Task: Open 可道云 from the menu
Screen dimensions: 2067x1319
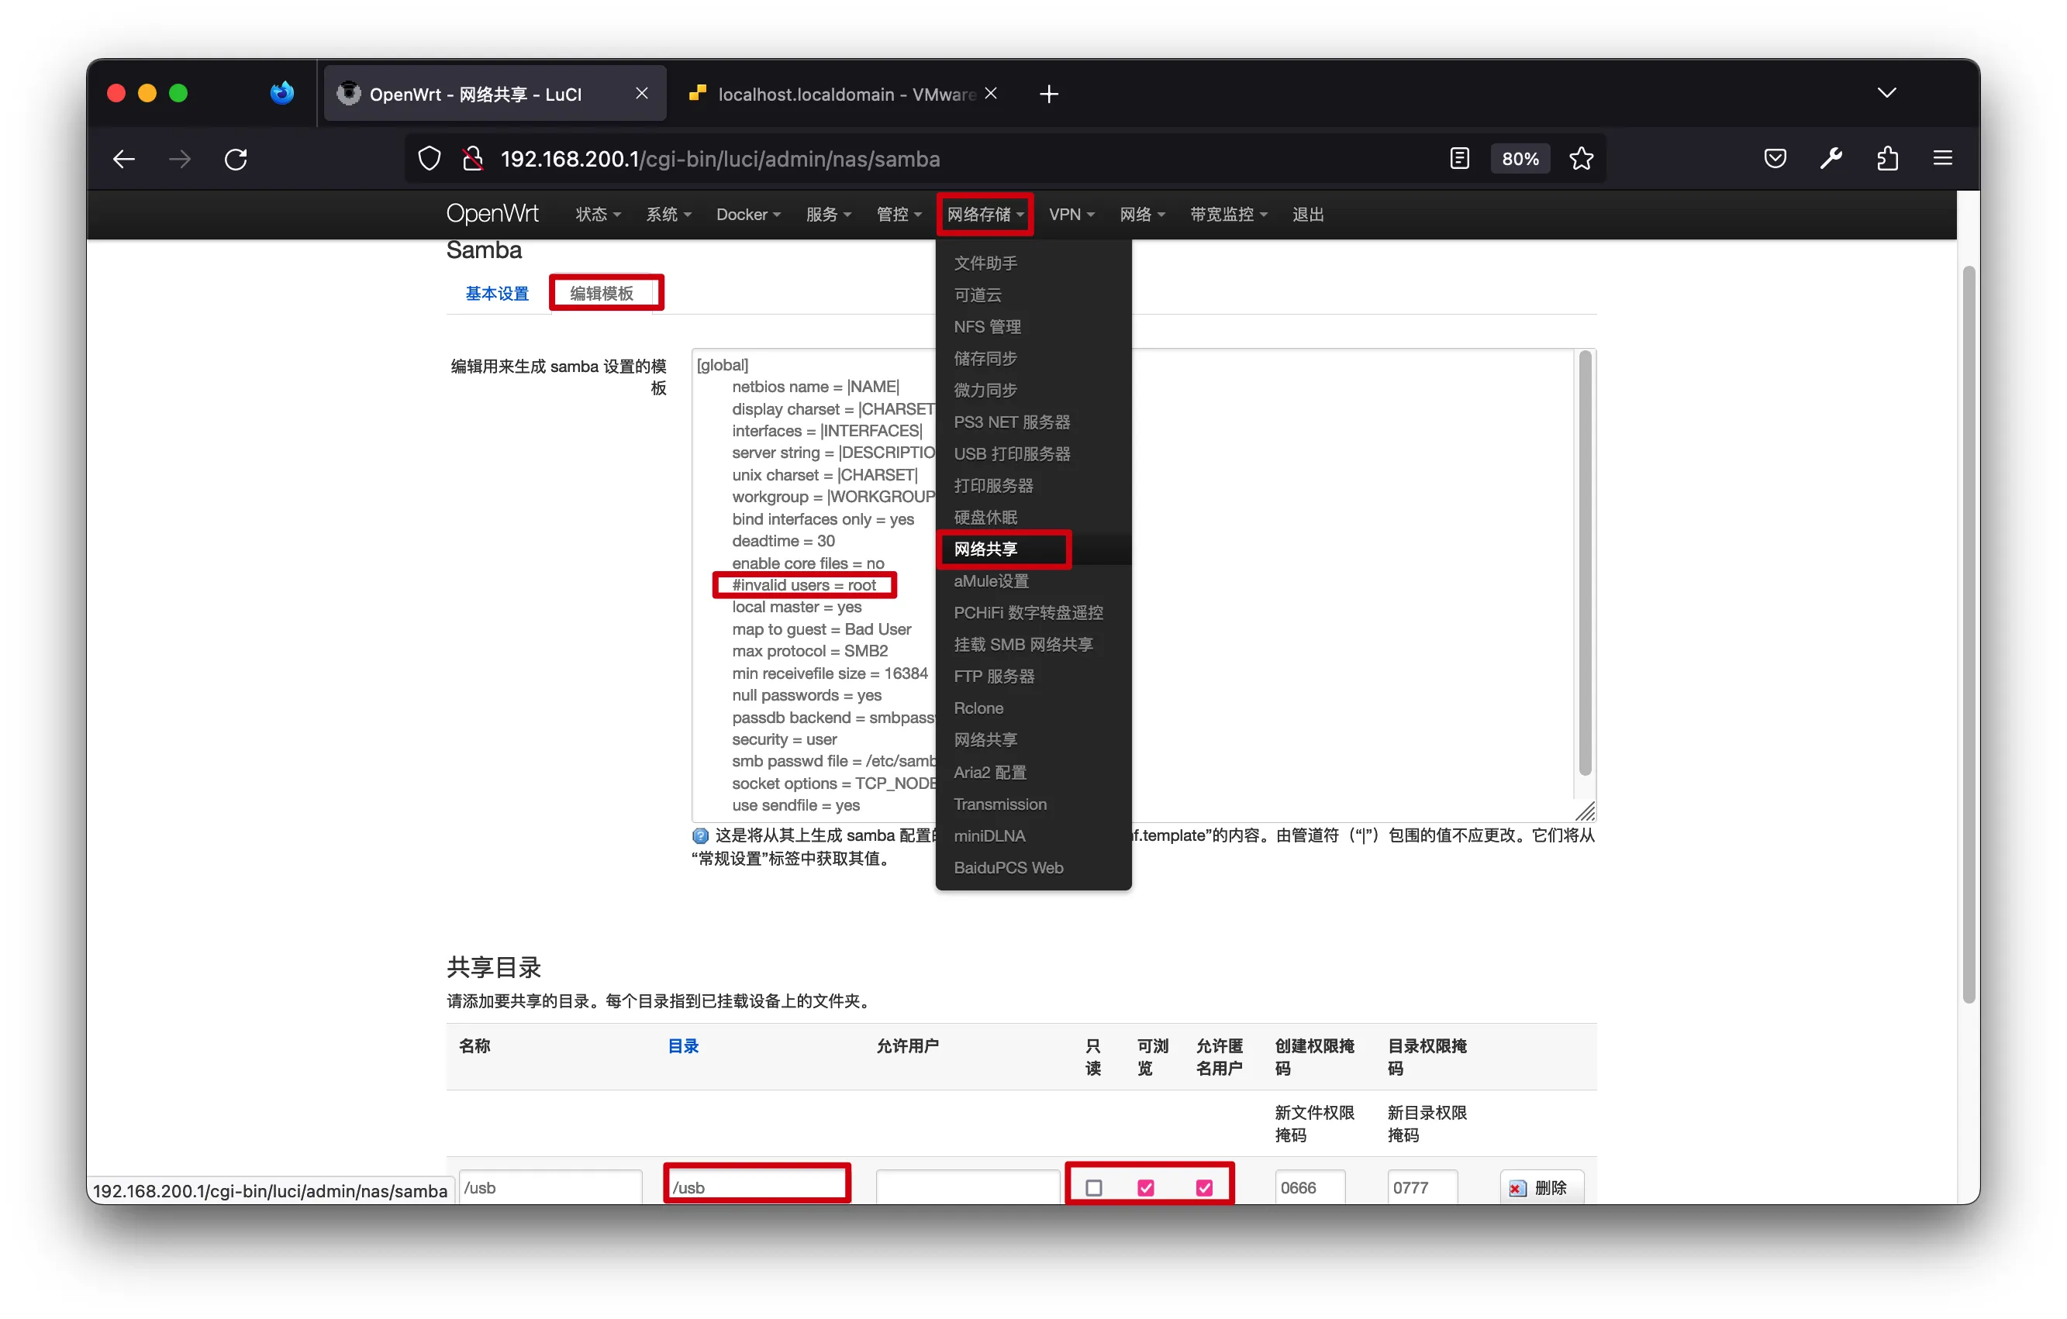Action: (1033, 295)
